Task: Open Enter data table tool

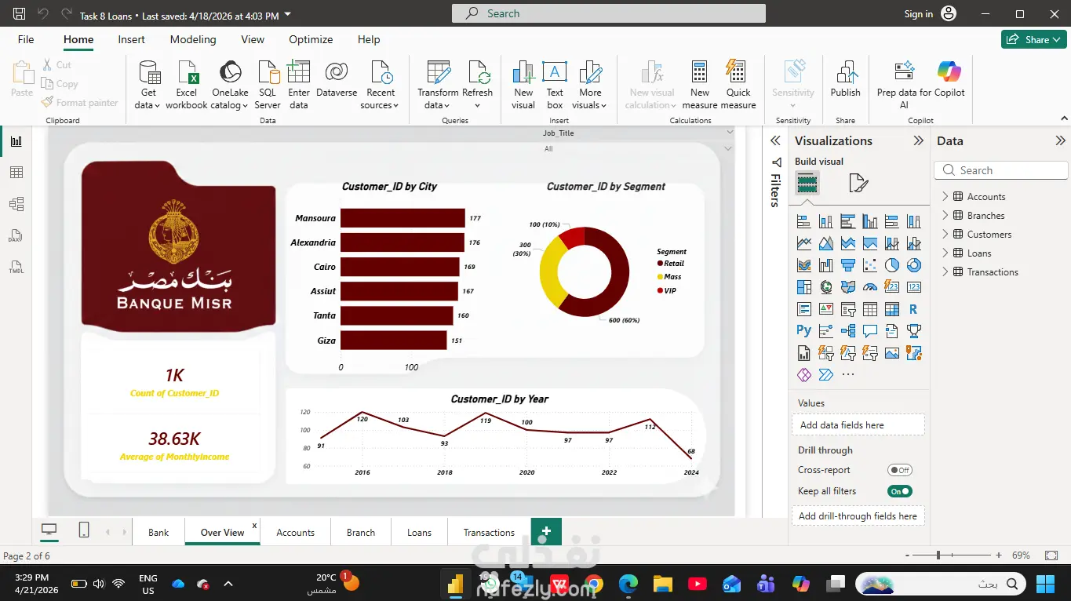Action: point(299,85)
